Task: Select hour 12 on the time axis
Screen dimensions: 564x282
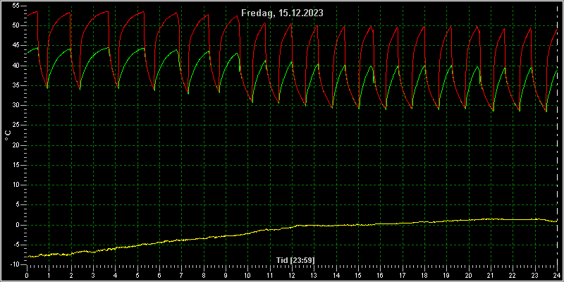Action: tap(292, 276)
